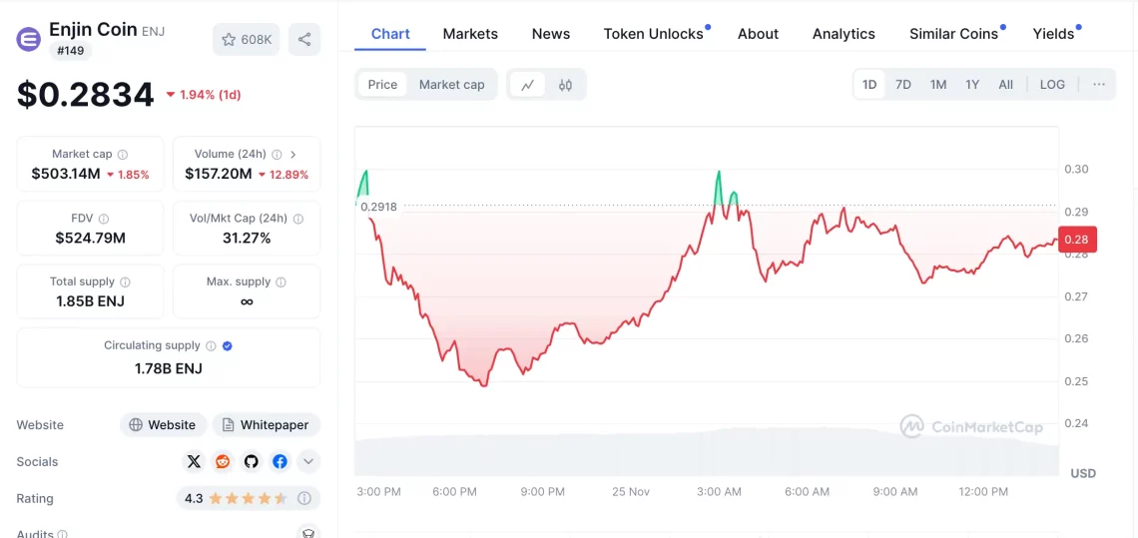Open the Similar Coins tab
Viewport: 1138px width, 538px height.
pyautogui.click(x=953, y=34)
